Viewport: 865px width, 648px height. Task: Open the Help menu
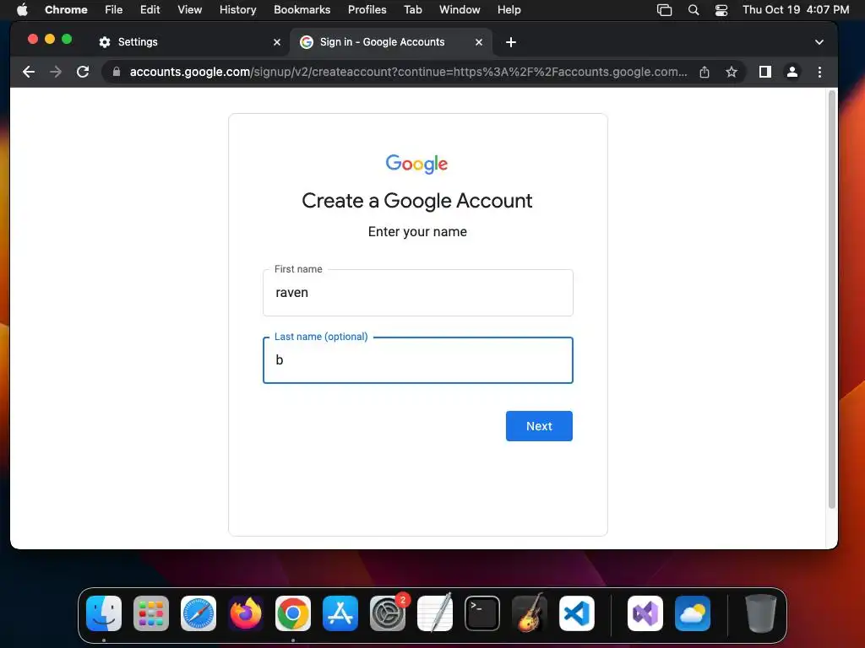click(x=509, y=10)
